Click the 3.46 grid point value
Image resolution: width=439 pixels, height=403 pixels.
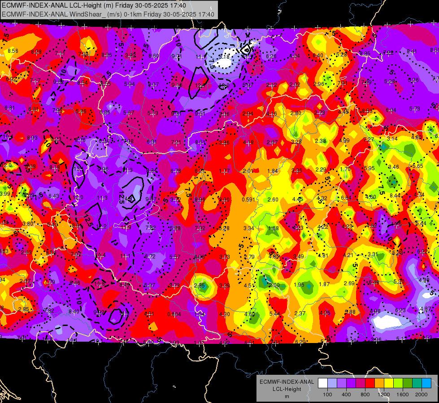(394, 167)
